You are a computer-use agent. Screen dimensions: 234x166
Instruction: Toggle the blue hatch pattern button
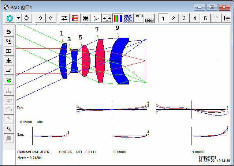pos(128,18)
